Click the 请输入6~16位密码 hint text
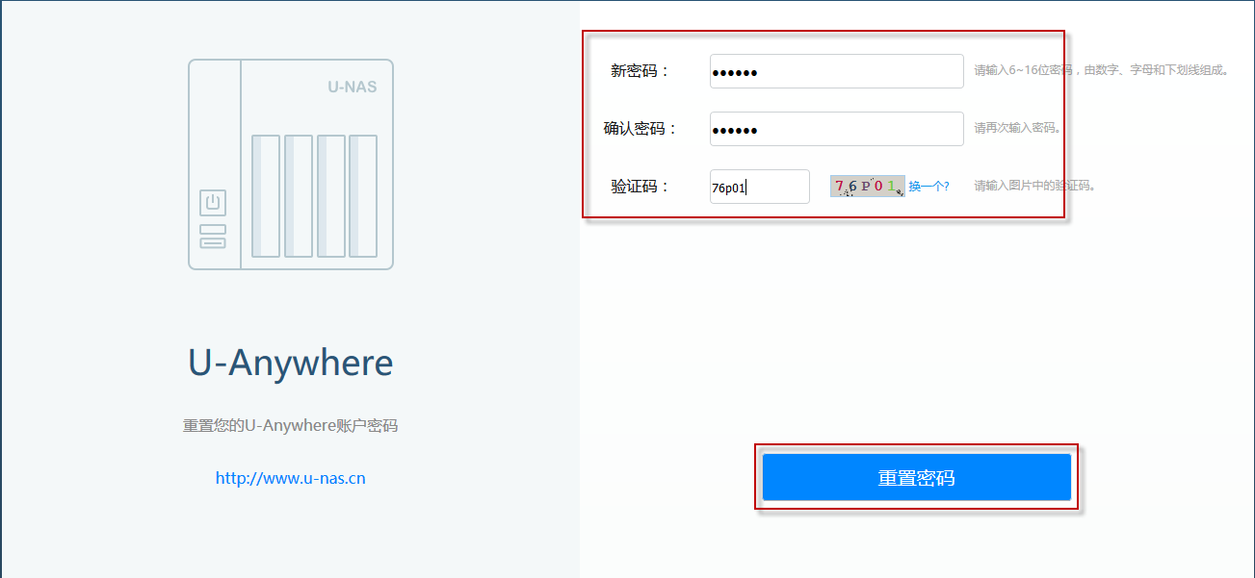Viewport: 1255px width, 578px height. [x=1100, y=70]
